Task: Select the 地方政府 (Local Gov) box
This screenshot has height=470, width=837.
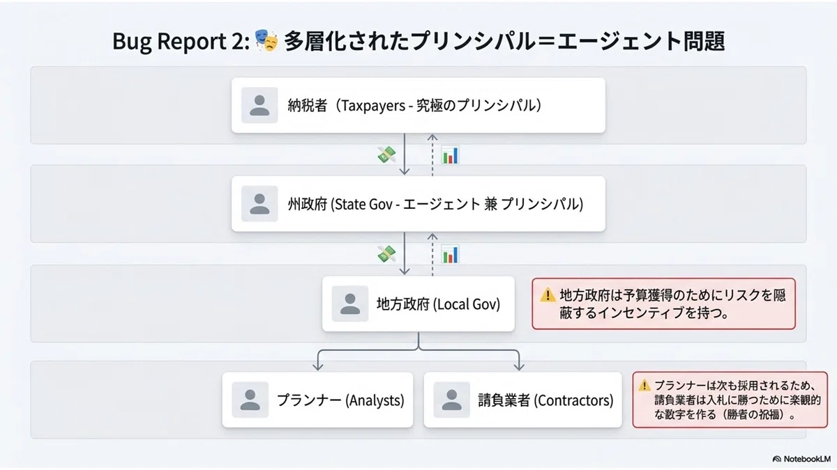Action: tap(418, 304)
